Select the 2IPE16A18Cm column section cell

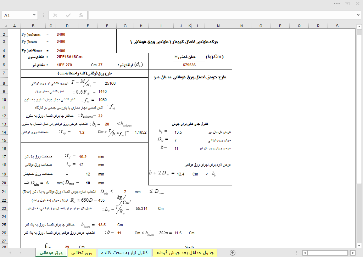pos(69,57)
